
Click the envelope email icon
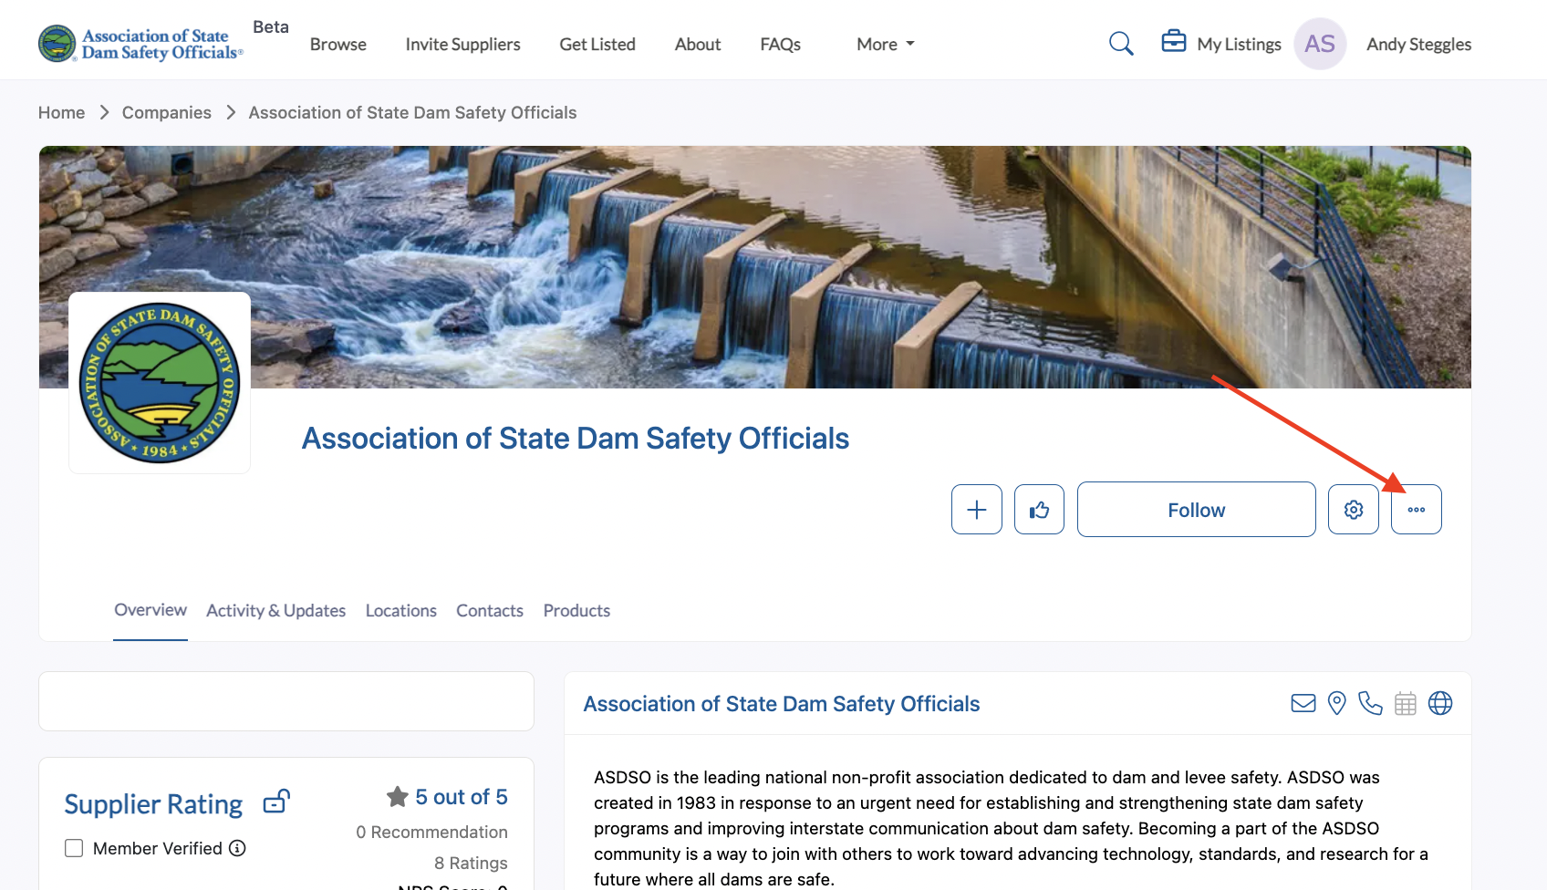(x=1303, y=703)
